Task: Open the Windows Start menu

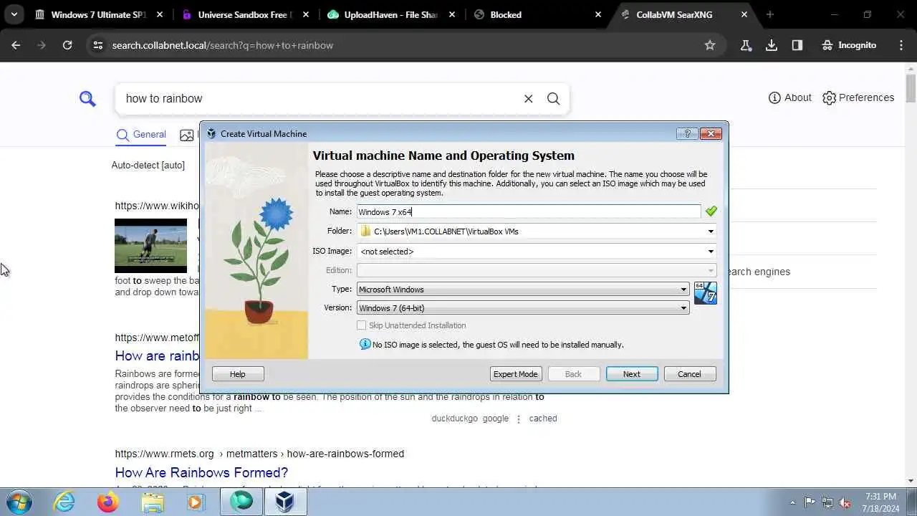Action: (x=18, y=502)
